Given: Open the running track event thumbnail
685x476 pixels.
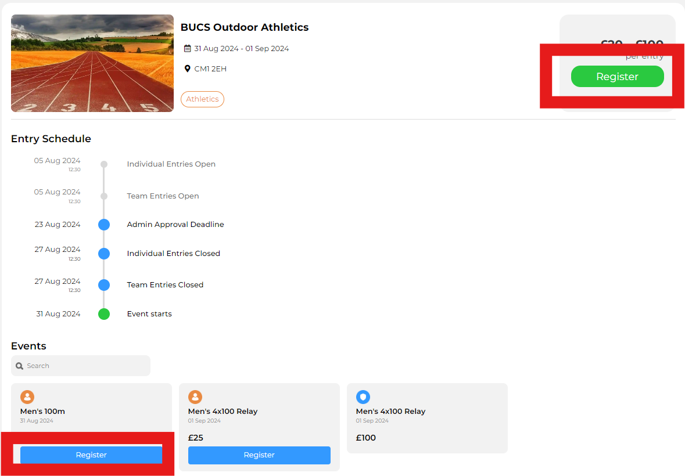Looking at the screenshot, I should coord(92,63).
